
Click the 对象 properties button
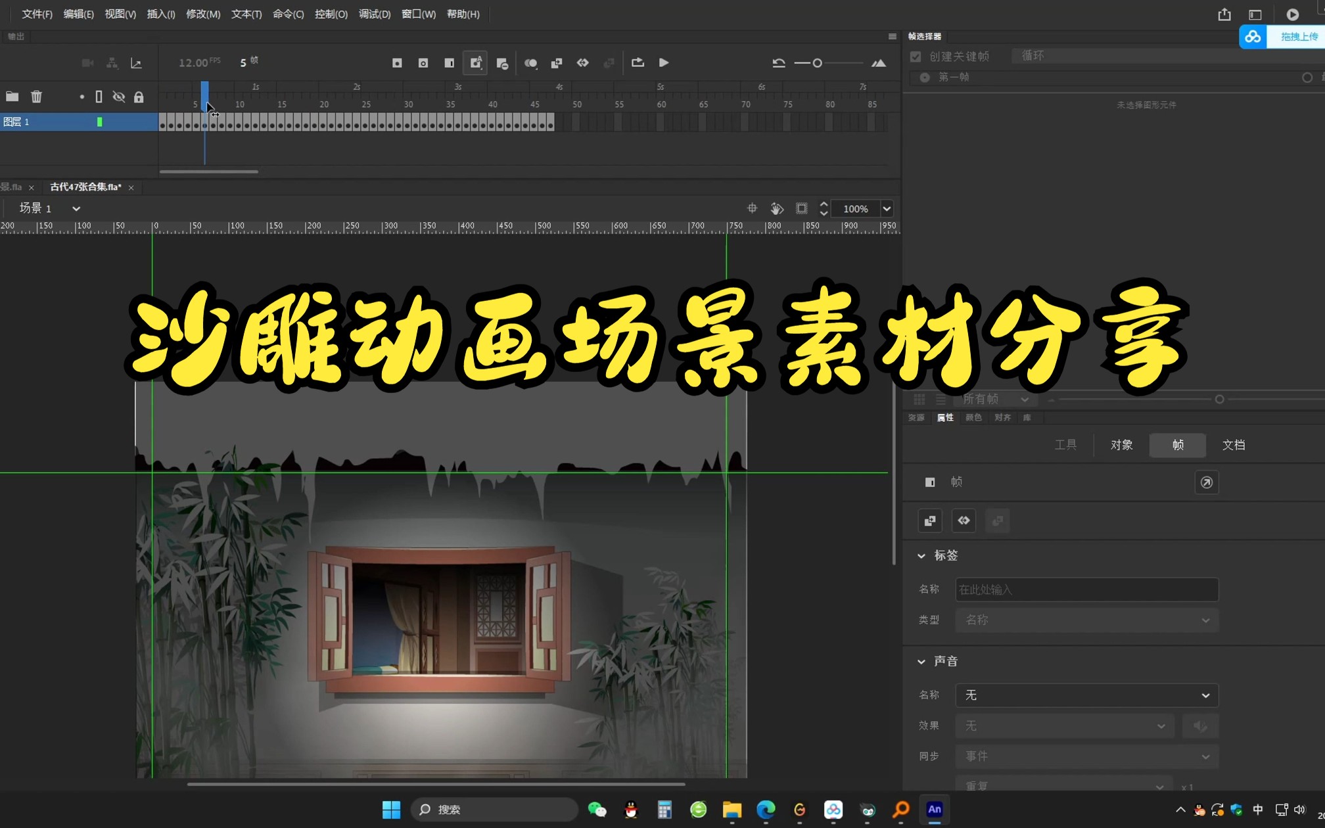pyautogui.click(x=1121, y=445)
